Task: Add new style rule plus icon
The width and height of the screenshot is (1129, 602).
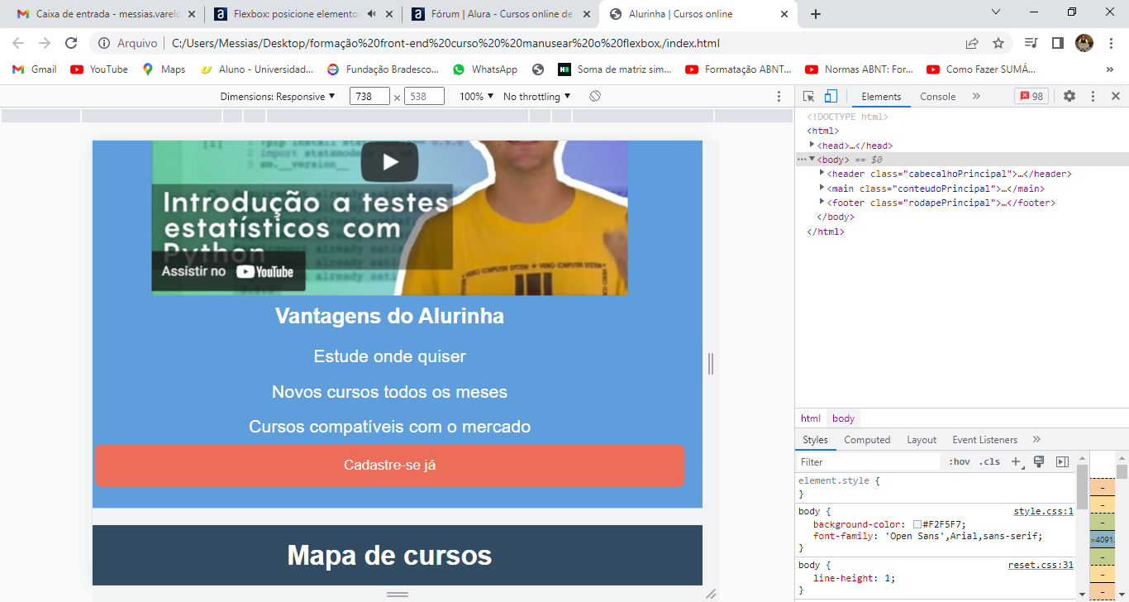Action: pyautogui.click(x=1016, y=462)
